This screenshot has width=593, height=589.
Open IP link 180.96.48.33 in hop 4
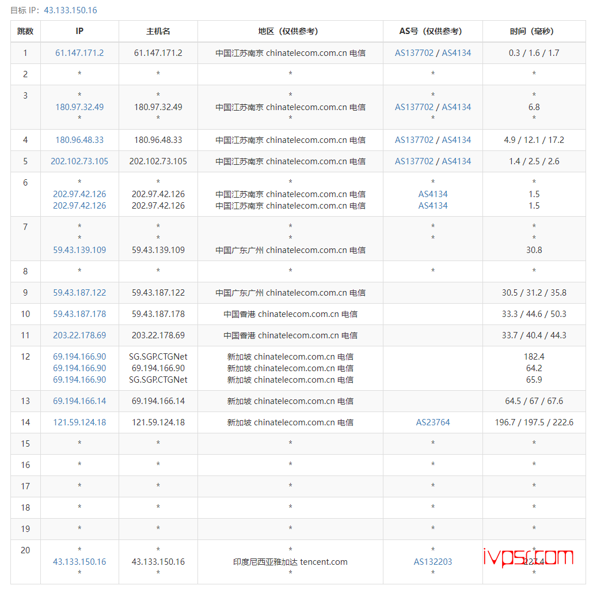point(79,140)
